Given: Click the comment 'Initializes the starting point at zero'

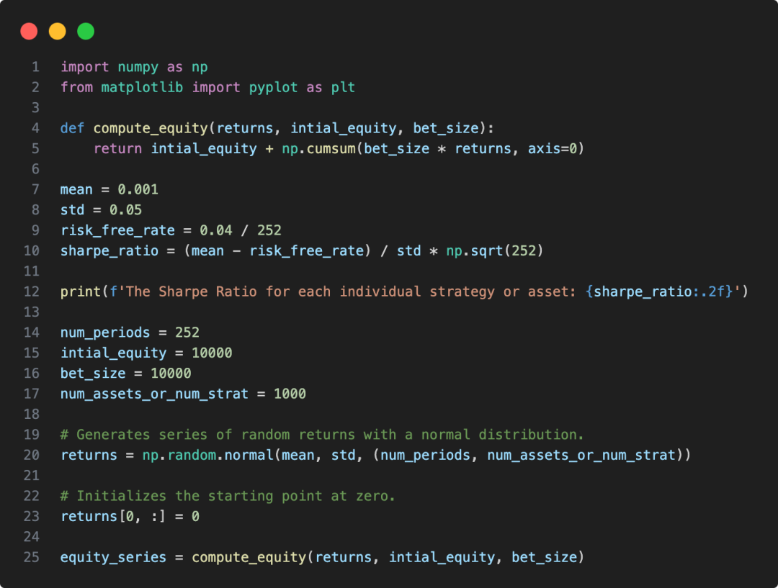Looking at the screenshot, I should coord(228,497).
